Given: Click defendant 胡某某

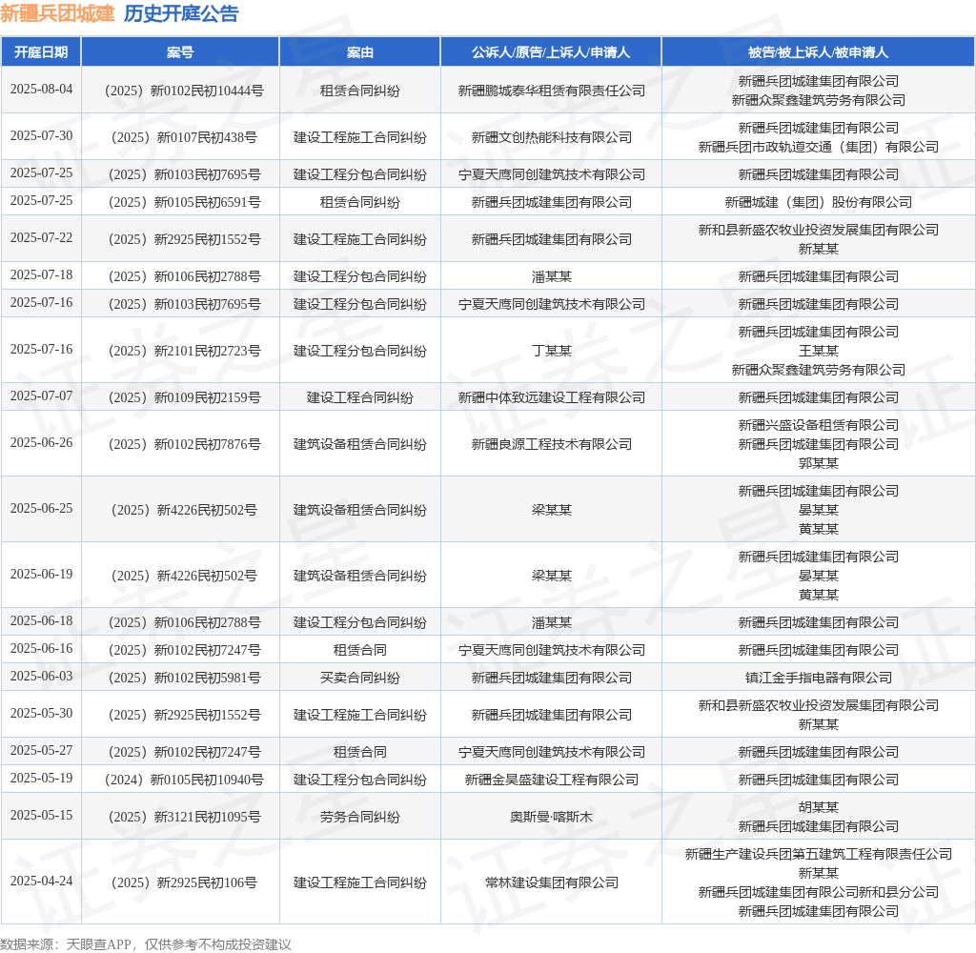Looking at the screenshot, I should pos(819,807).
